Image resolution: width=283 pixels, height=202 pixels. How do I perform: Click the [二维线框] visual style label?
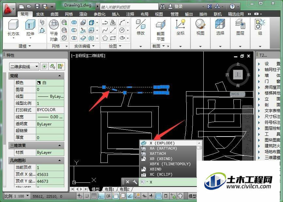pyautogui.click(x=96, y=56)
